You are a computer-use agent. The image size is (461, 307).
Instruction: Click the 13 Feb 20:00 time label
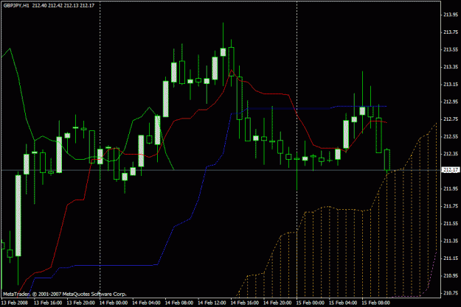coord(81,303)
